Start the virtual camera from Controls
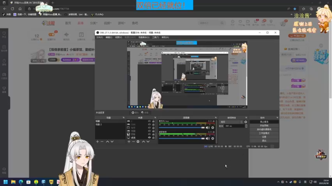Screen dimensions: 332x186 pyautogui.click(x=264, y=129)
